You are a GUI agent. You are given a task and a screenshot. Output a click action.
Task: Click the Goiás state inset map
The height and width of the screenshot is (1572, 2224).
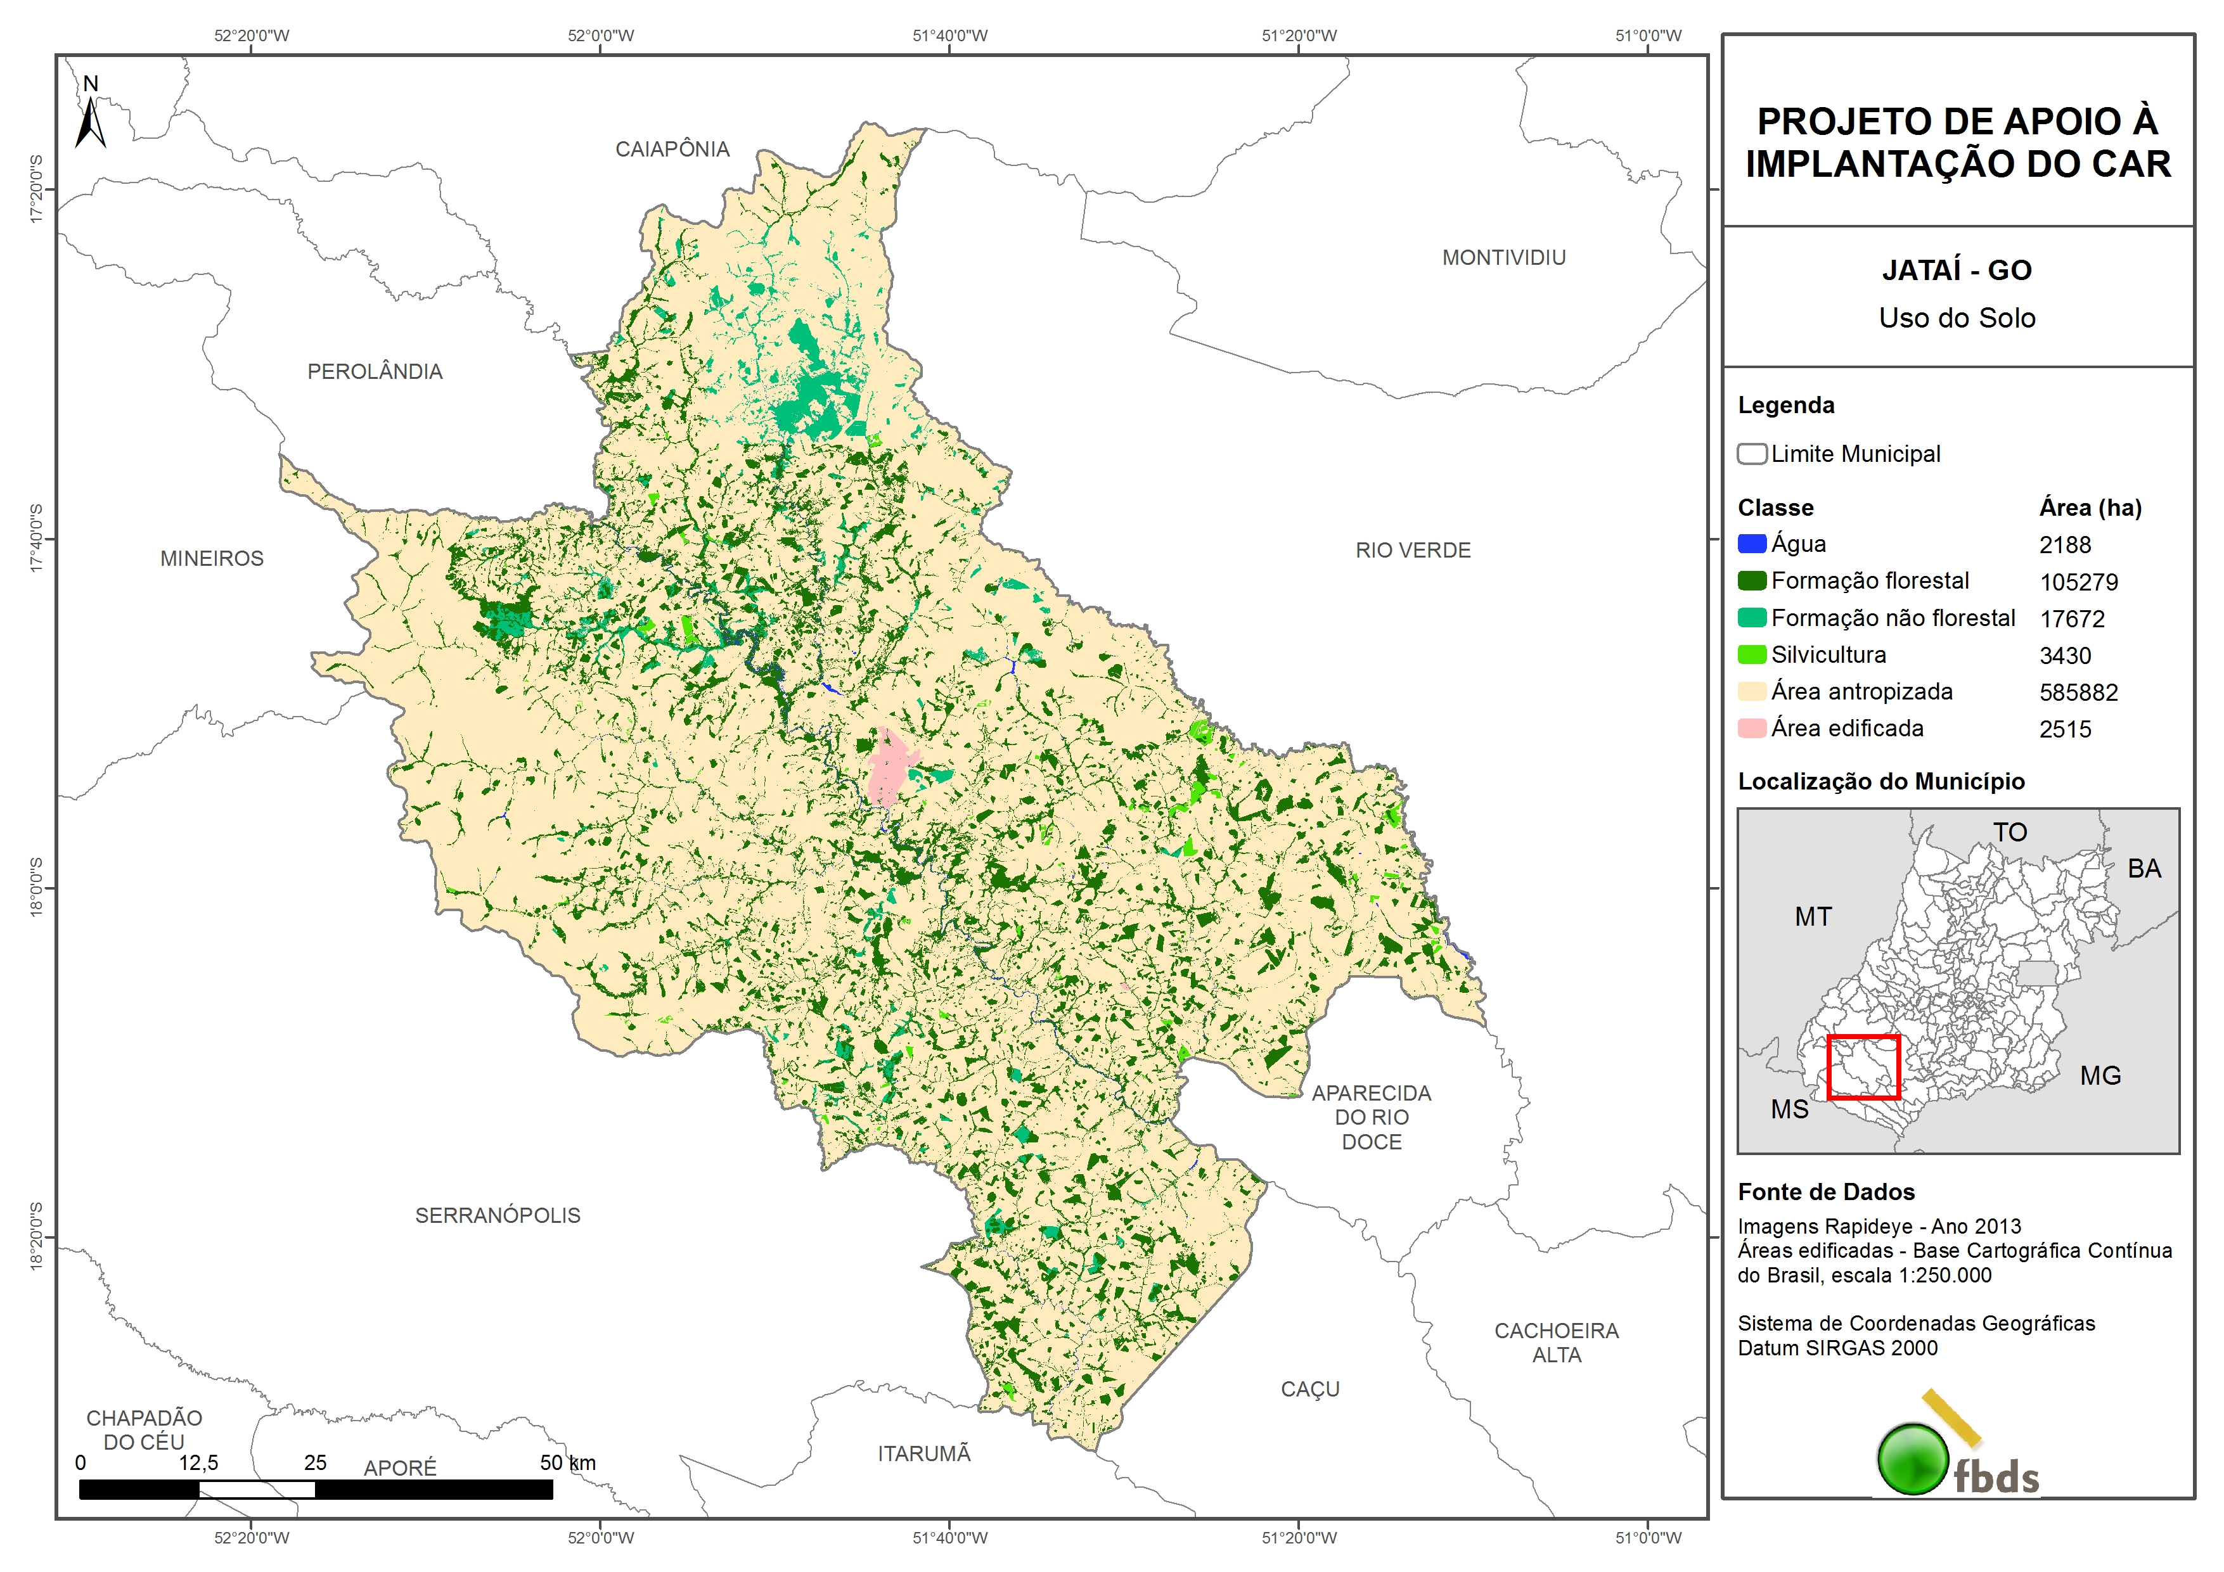pos(1958,980)
